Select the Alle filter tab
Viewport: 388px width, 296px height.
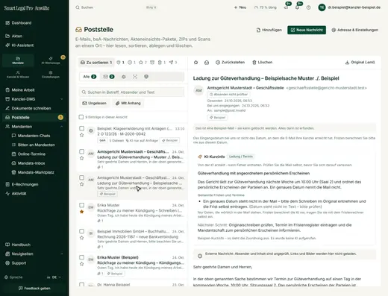90,77
